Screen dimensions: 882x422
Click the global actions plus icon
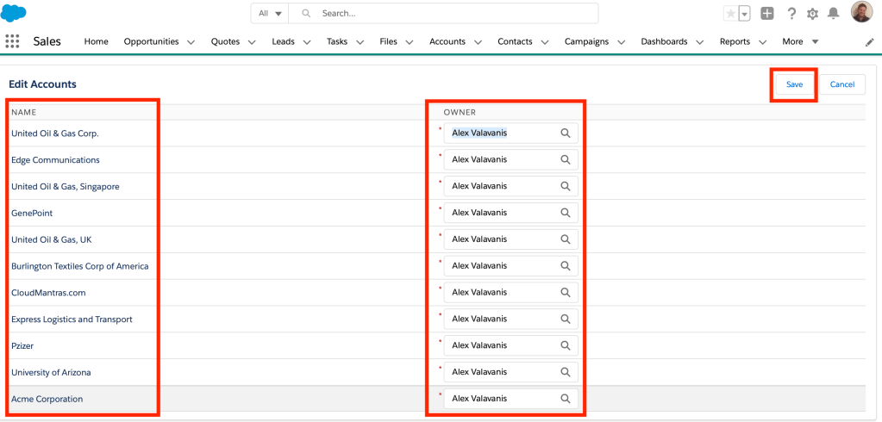[x=767, y=14]
